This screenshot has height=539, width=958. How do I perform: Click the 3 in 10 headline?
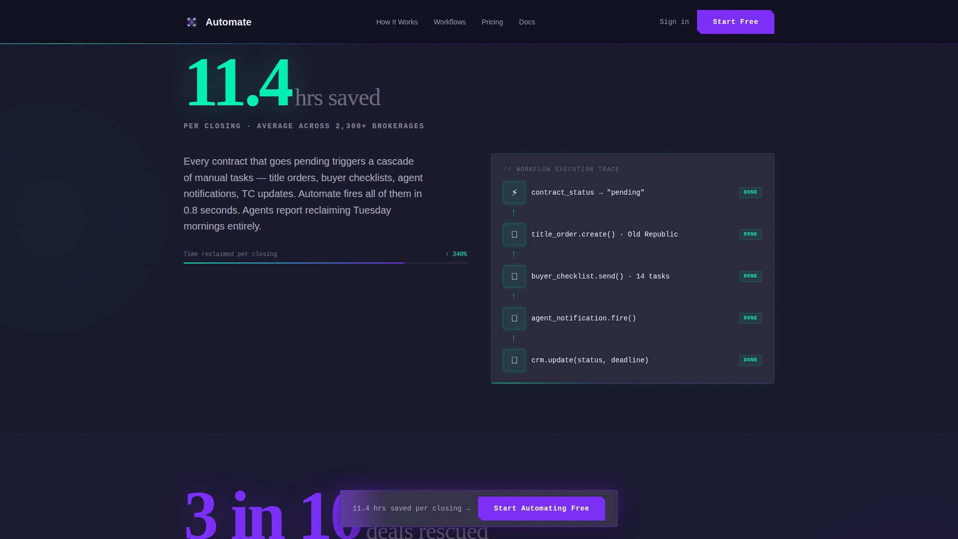[273, 514]
